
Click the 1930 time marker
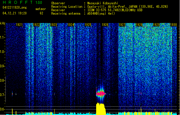(x=173, y=25)
